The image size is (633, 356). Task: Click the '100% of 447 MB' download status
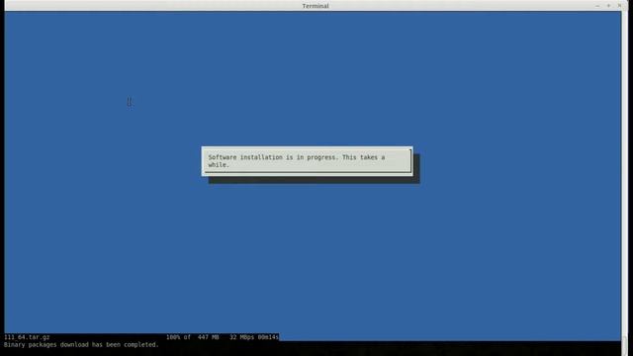point(192,337)
